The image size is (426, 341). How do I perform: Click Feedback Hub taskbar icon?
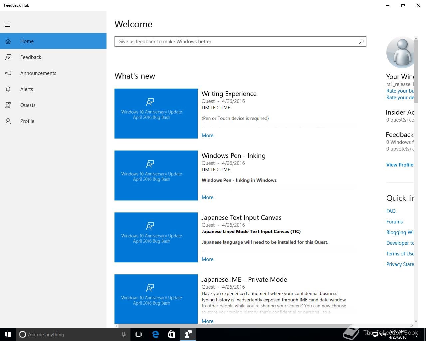point(188,334)
